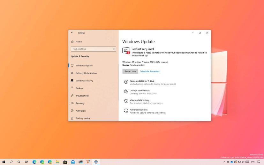Open Delivery Optimization settings
The width and height of the screenshot is (264, 165).
86,73
